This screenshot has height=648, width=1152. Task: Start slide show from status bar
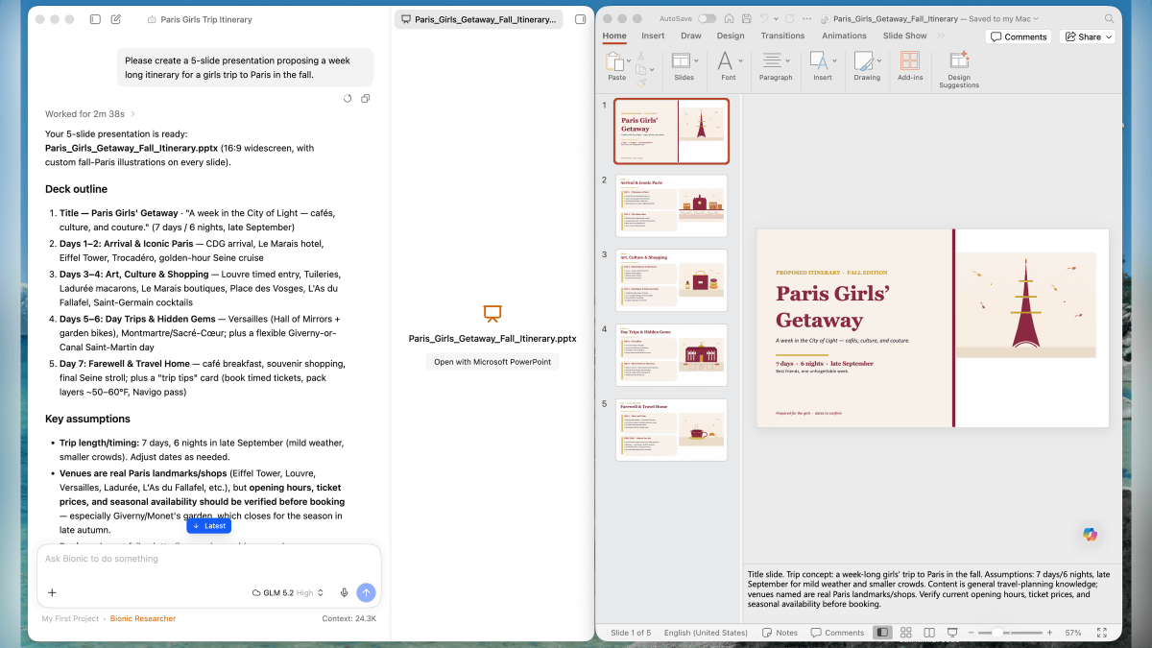[x=952, y=633]
